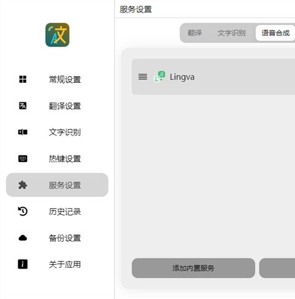Screen dimensions: 295x299
Task: Click the 添加内置服务 button
Action: click(x=194, y=268)
